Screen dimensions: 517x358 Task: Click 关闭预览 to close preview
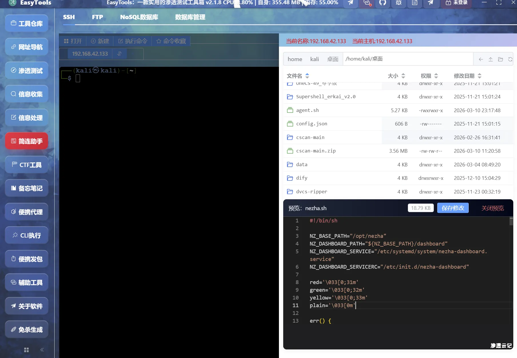(492, 208)
